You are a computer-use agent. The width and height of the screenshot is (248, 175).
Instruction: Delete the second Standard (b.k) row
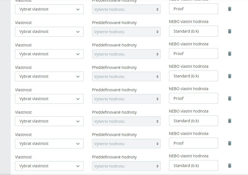pyautogui.click(x=229, y=76)
